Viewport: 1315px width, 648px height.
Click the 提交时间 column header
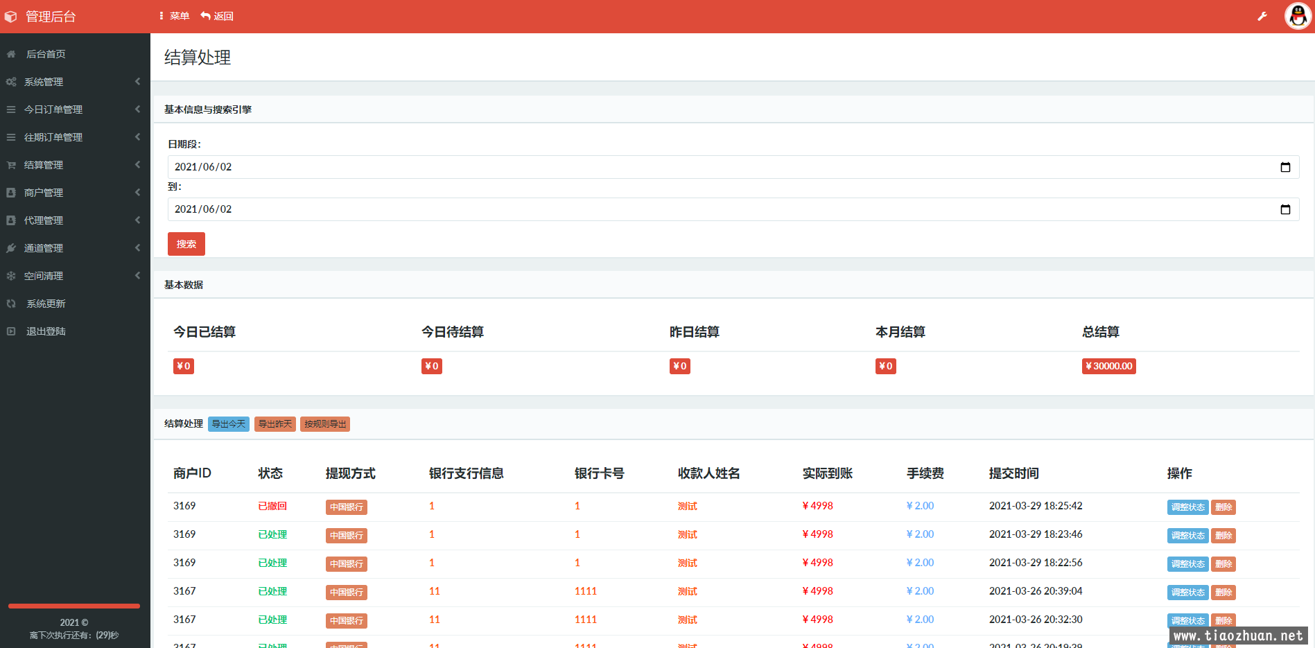coord(1013,473)
